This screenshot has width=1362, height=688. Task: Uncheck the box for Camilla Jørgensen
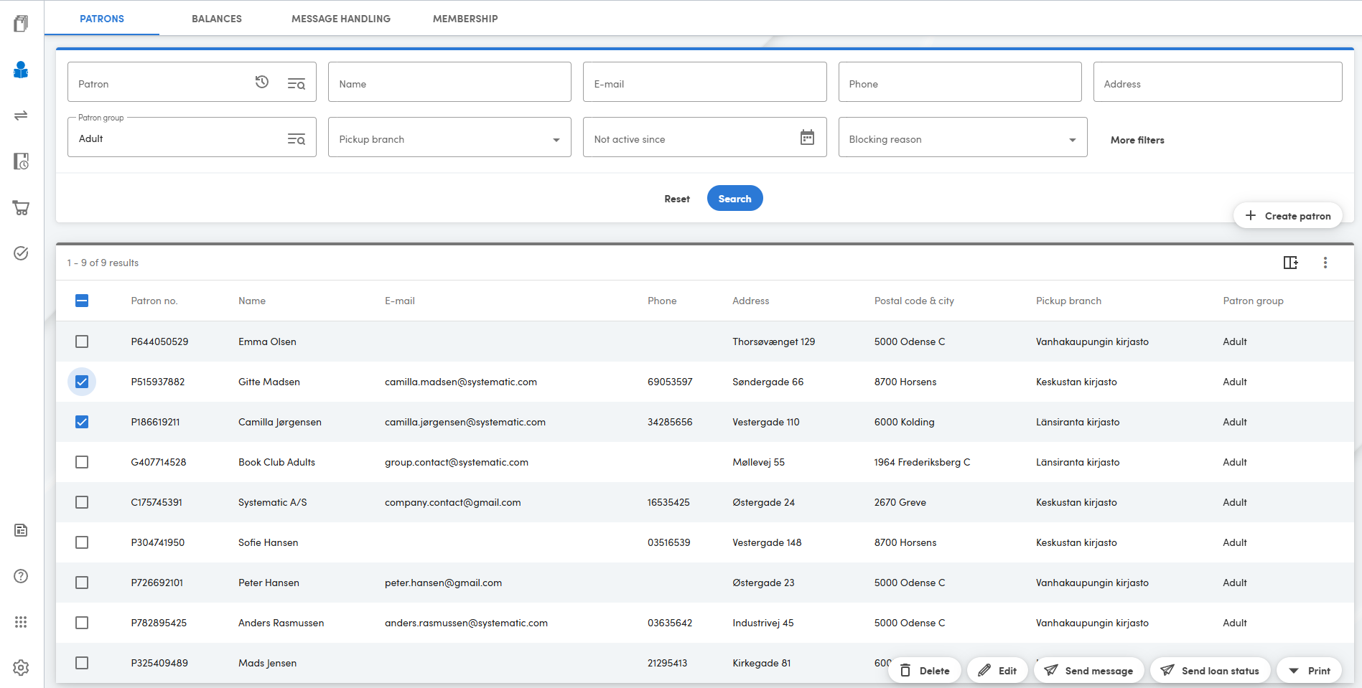pyautogui.click(x=82, y=422)
